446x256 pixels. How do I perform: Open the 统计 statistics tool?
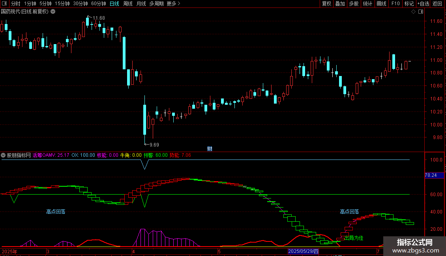point(367,4)
